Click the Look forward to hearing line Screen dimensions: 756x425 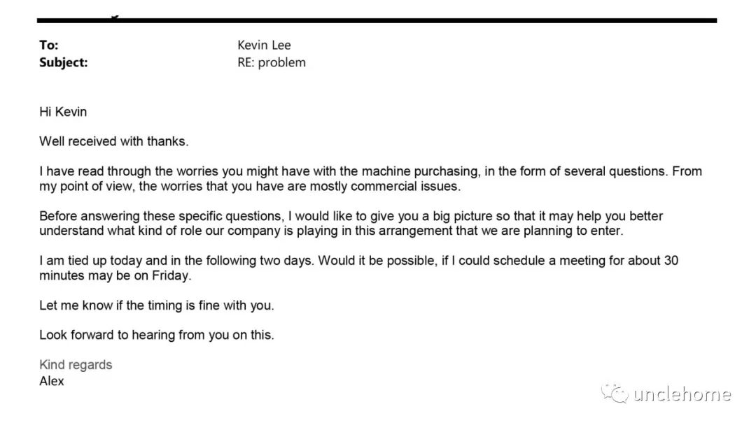click(x=157, y=335)
